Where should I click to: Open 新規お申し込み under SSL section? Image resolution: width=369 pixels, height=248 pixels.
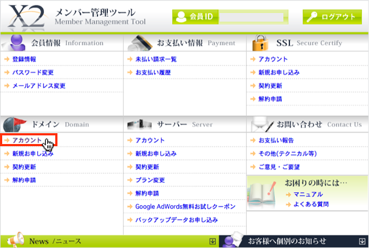(x=279, y=73)
